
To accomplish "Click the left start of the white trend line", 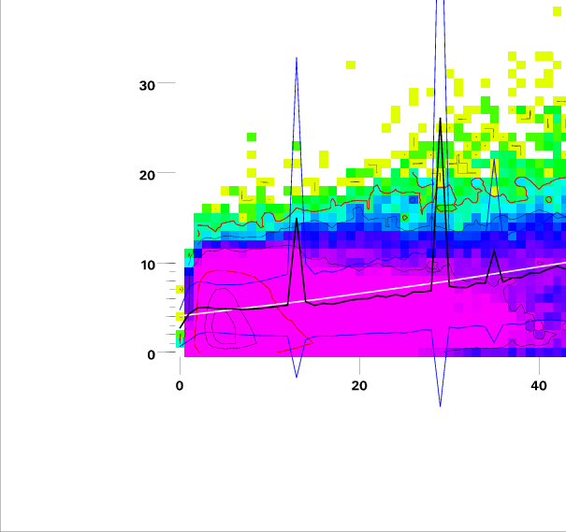I will pos(181,318).
